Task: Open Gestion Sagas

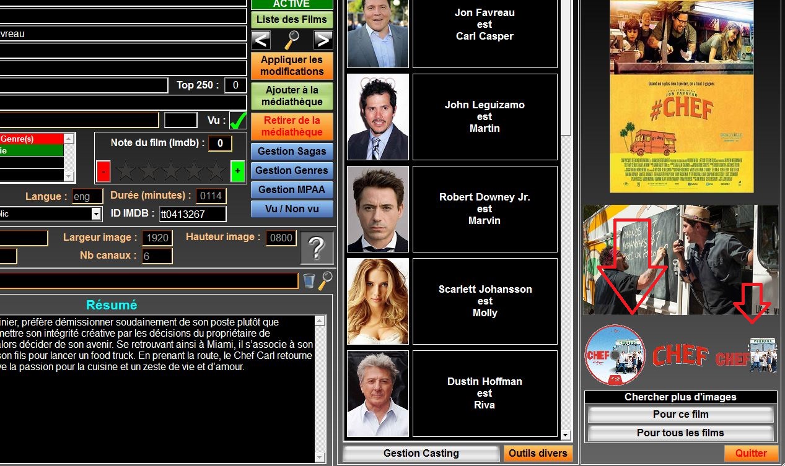Action: [292, 152]
